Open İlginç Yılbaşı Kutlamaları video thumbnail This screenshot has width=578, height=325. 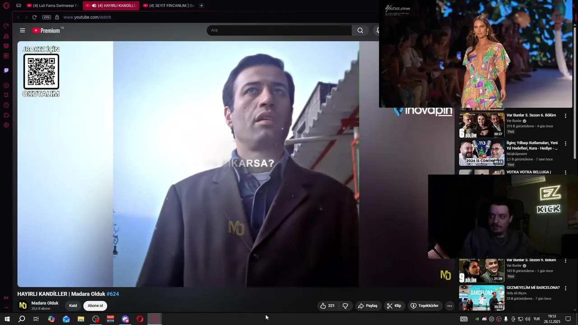(x=481, y=153)
